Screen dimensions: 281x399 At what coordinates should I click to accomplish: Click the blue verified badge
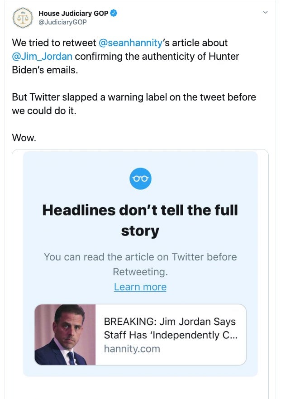114,13
